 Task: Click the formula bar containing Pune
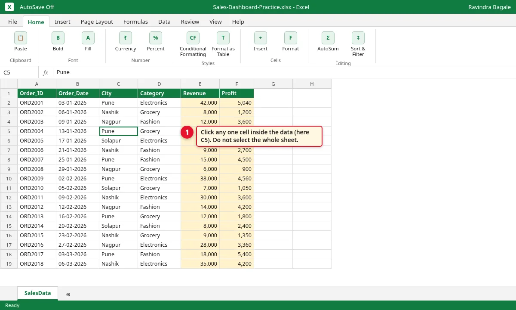(x=284, y=72)
